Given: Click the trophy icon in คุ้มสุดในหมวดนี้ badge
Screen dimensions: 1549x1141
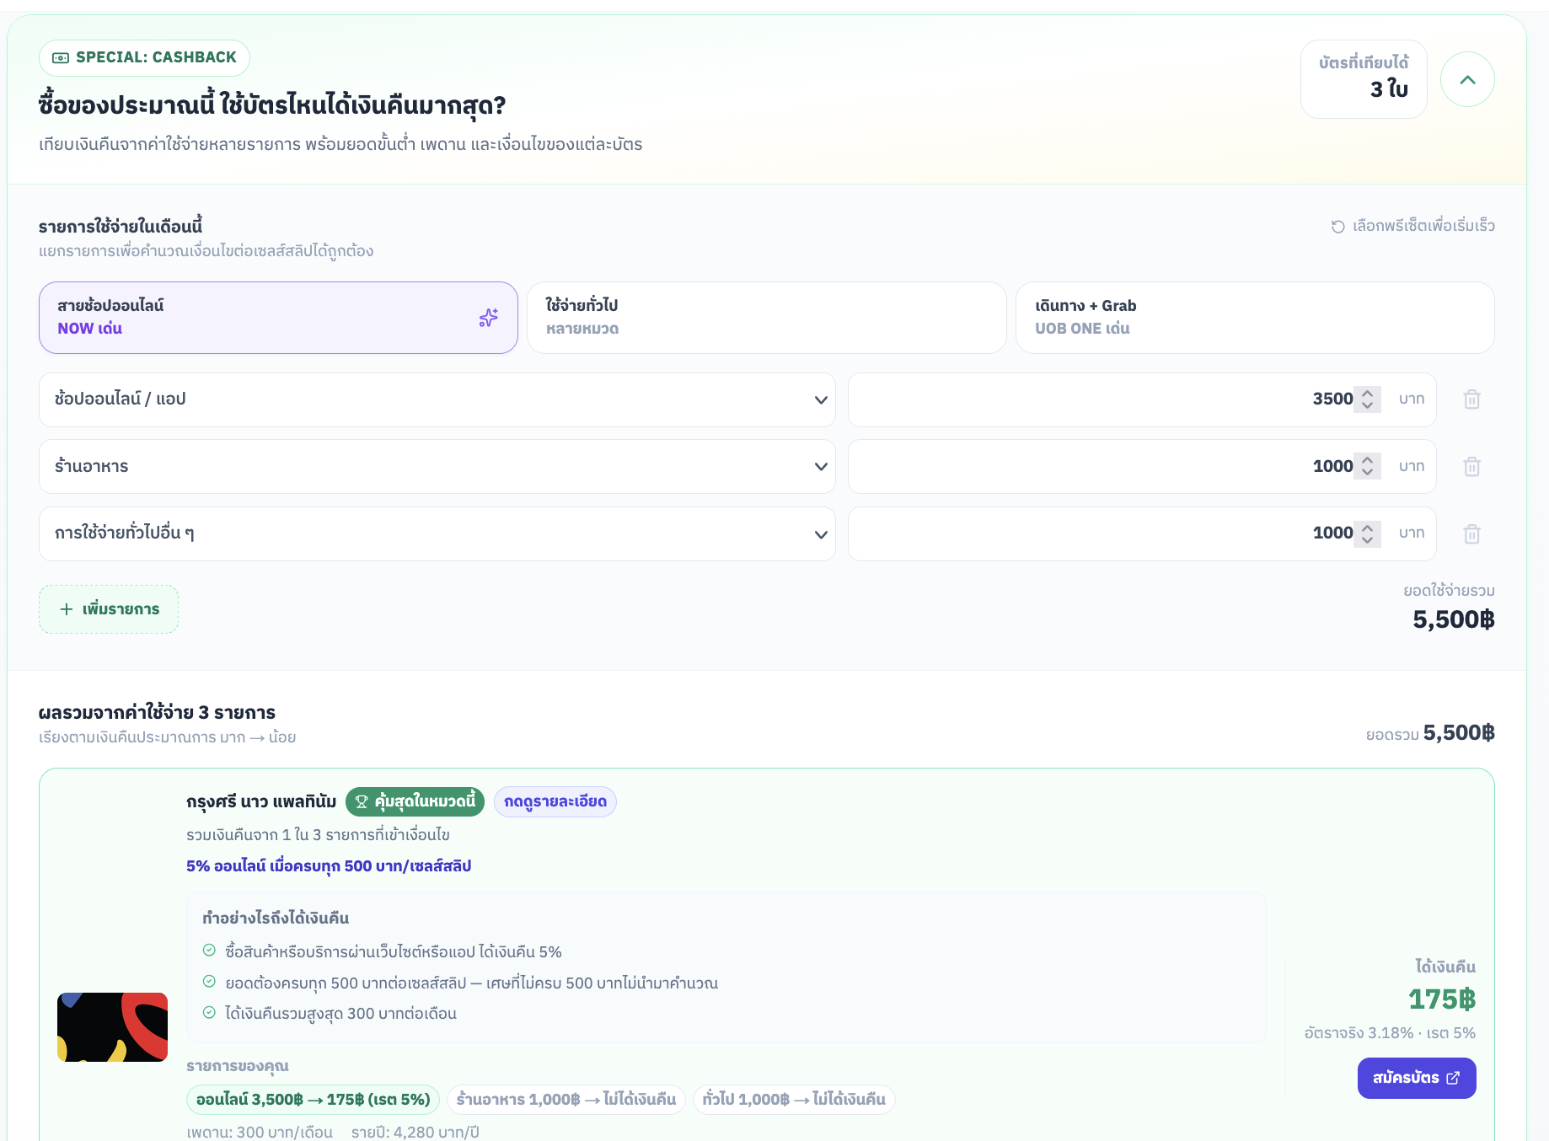Looking at the screenshot, I should pyautogui.click(x=362, y=801).
